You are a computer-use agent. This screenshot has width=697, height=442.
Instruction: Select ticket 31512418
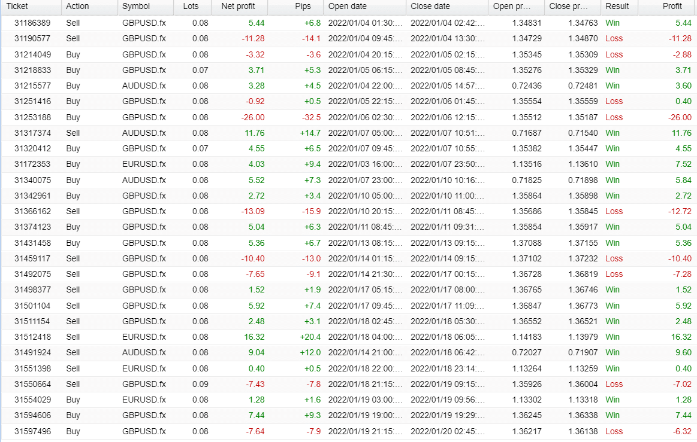point(32,337)
